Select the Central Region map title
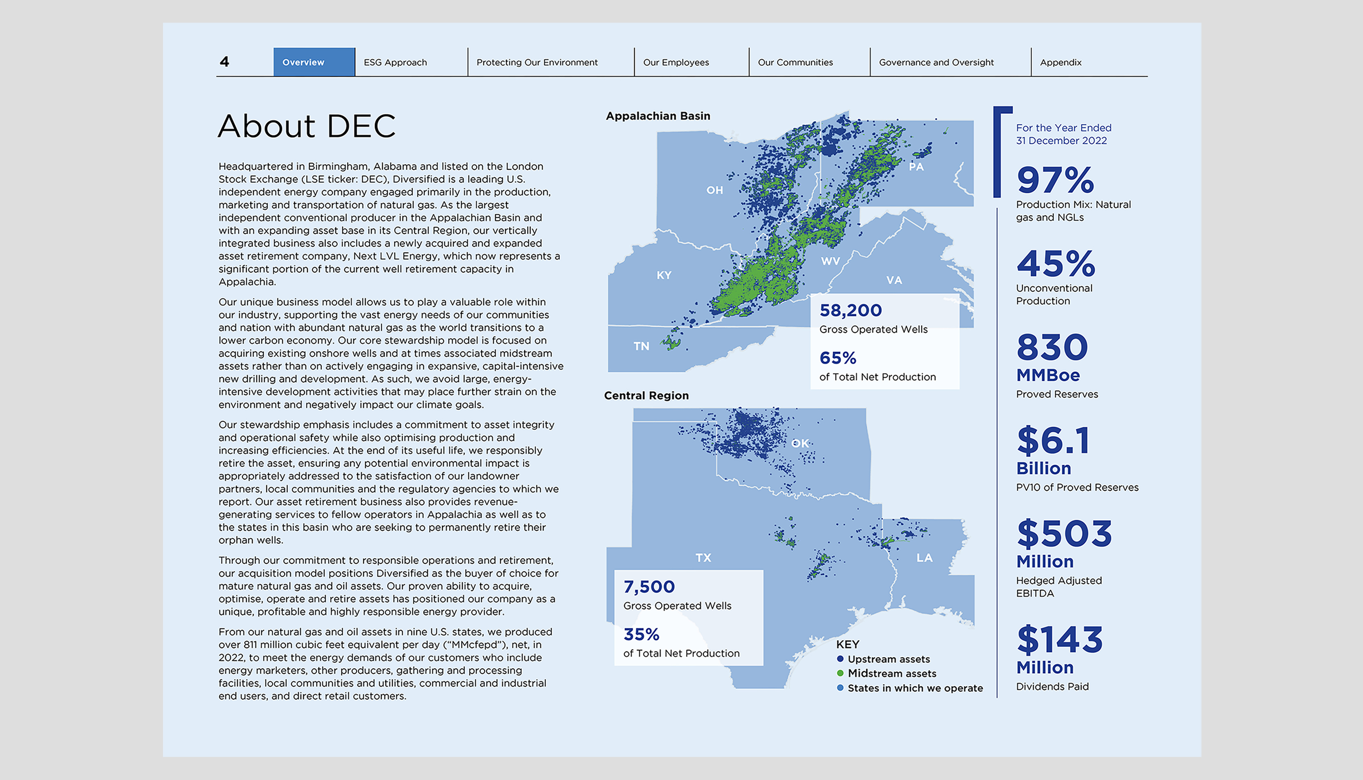The width and height of the screenshot is (1363, 780). (x=646, y=396)
